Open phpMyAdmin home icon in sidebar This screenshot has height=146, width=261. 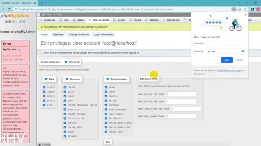click(x=7, y=21)
